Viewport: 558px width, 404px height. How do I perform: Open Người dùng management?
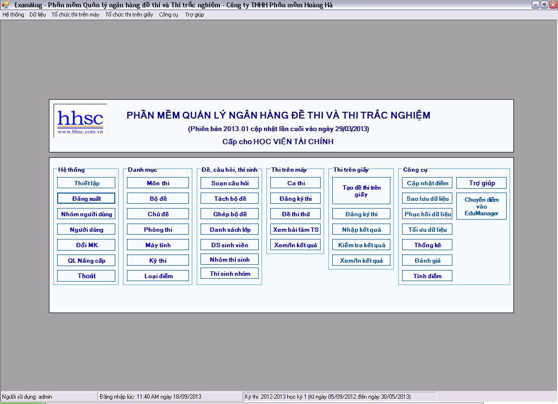point(86,229)
